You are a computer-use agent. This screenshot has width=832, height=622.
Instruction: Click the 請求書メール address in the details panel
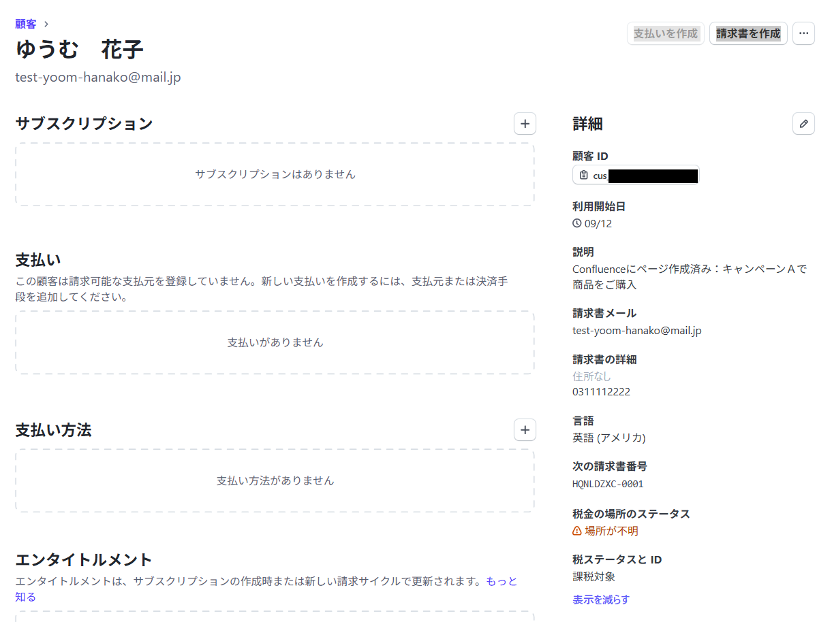(637, 331)
